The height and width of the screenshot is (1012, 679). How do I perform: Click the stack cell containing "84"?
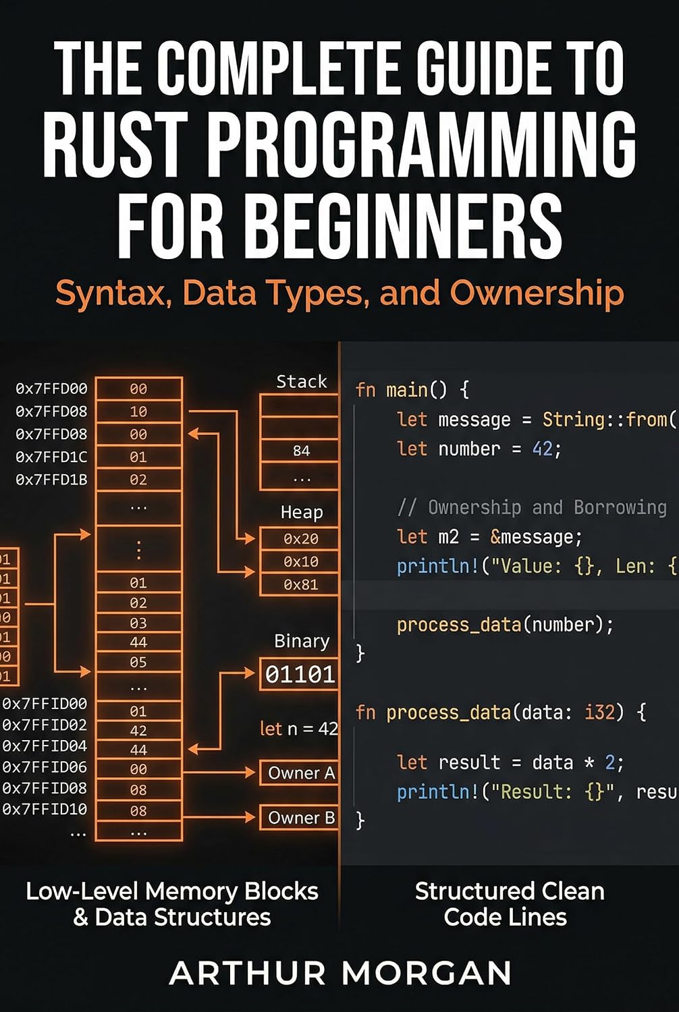[300, 451]
